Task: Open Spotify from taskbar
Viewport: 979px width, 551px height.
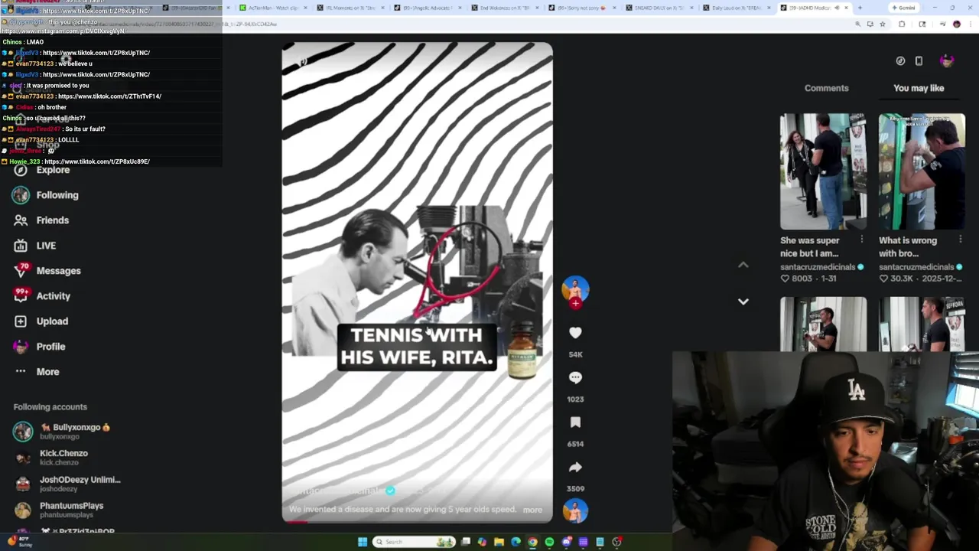Action: pyautogui.click(x=549, y=542)
